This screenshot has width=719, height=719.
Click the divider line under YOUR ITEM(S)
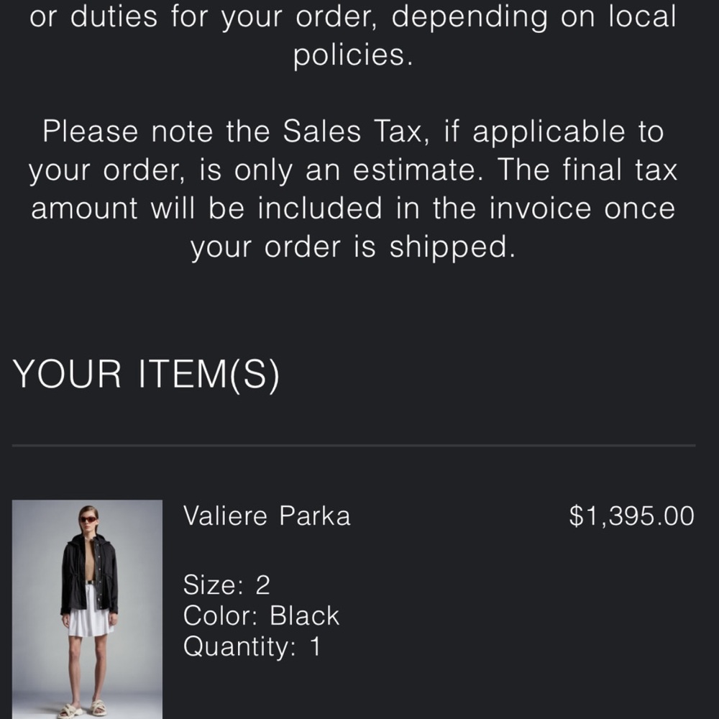coord(354,445)
